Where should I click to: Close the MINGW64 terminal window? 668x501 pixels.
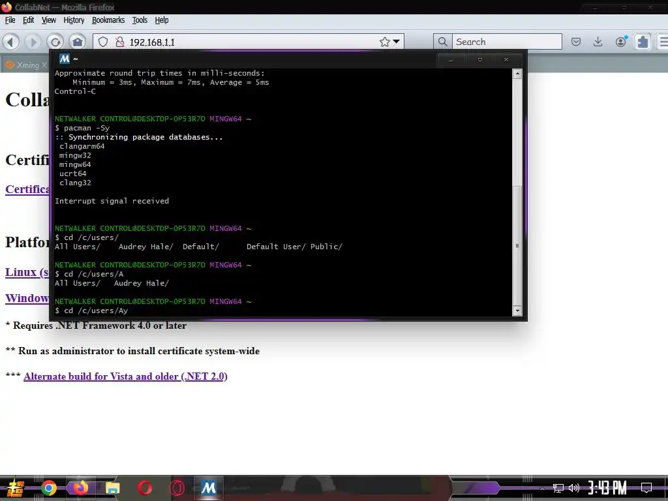(506, 59)
